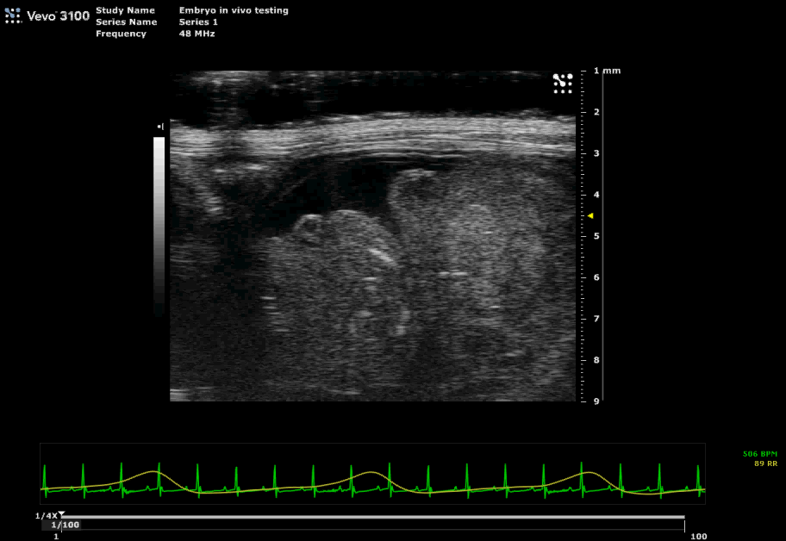Click the small icon above the grayscale bar
Image resolution: width=786 pixels, height=541 pixels.
[160, 127]
